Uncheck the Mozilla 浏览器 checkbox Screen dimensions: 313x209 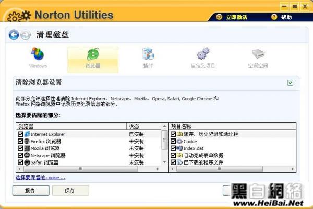[20, 148]
